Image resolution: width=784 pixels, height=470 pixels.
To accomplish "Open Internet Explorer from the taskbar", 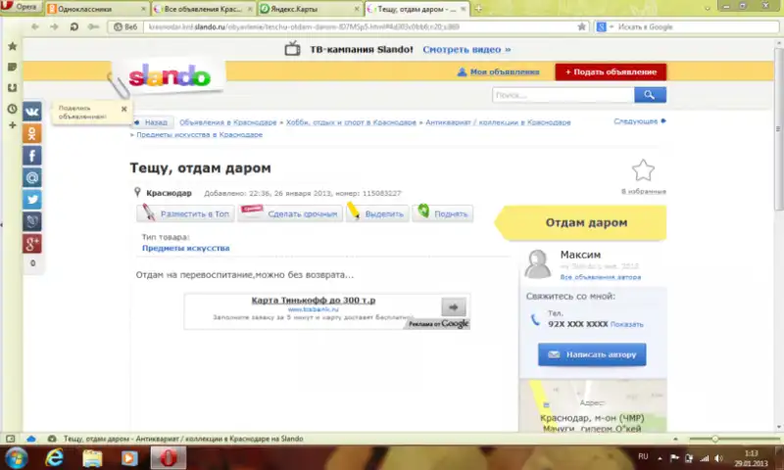I will (54, 457).
